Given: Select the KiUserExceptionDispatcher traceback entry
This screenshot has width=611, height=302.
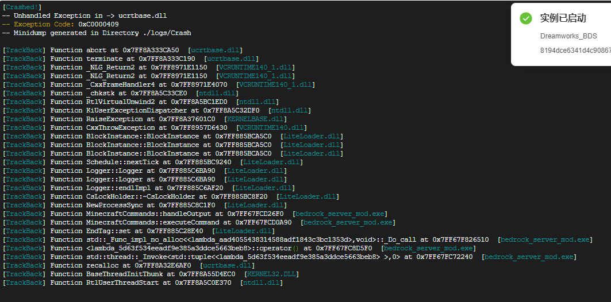Looking at the screenshot, I should pyautogui.click(x=157, y=111).
